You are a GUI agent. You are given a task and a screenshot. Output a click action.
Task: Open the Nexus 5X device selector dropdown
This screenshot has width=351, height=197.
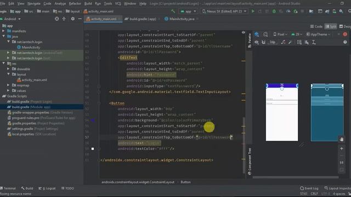224,11
